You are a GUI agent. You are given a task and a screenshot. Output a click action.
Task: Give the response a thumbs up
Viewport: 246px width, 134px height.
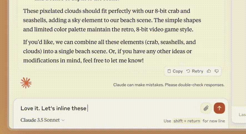pyautogui.click(x=209, y=71)
